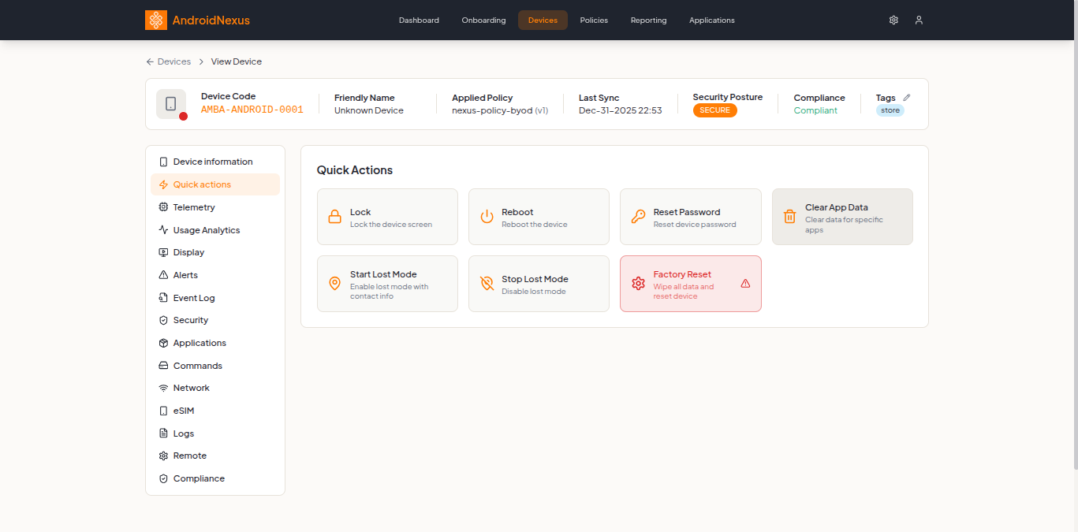Click the key icon for Reset Password
This screenshot has width=1078, height=532.
click(638, 217)
